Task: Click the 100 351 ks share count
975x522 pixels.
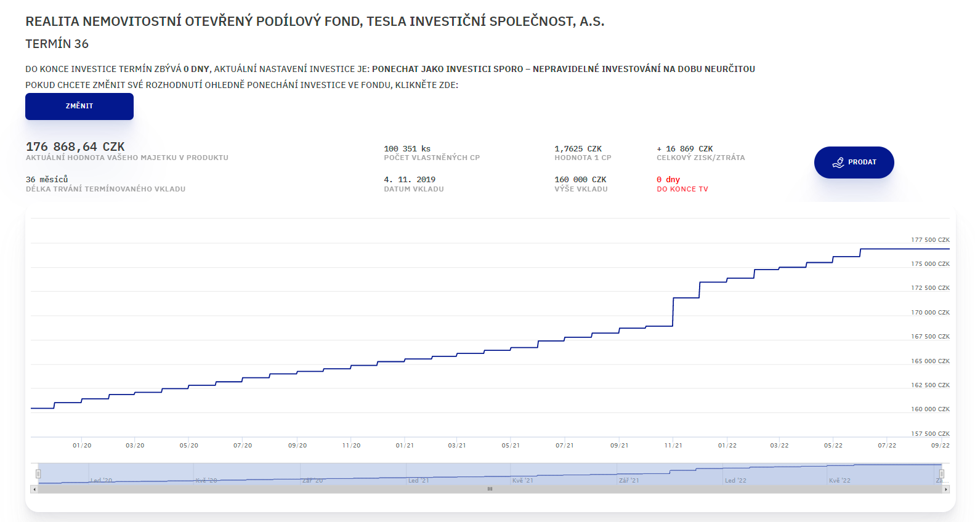Action: [407, 148]
